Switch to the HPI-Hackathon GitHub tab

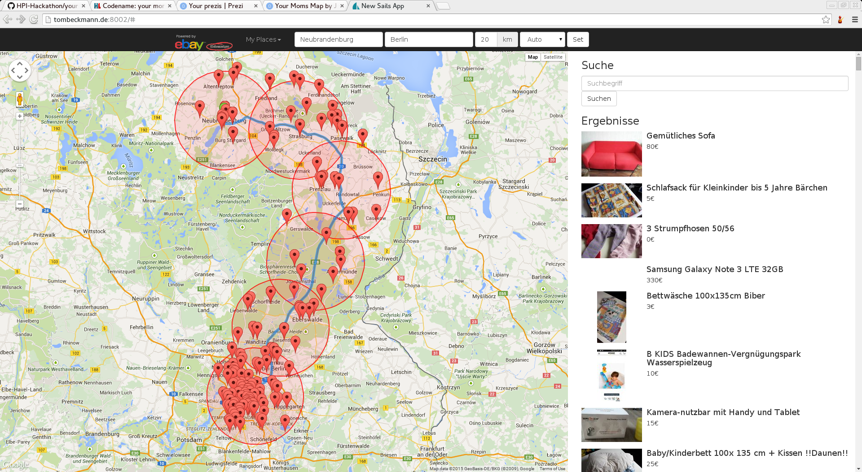tap(46, 6)
